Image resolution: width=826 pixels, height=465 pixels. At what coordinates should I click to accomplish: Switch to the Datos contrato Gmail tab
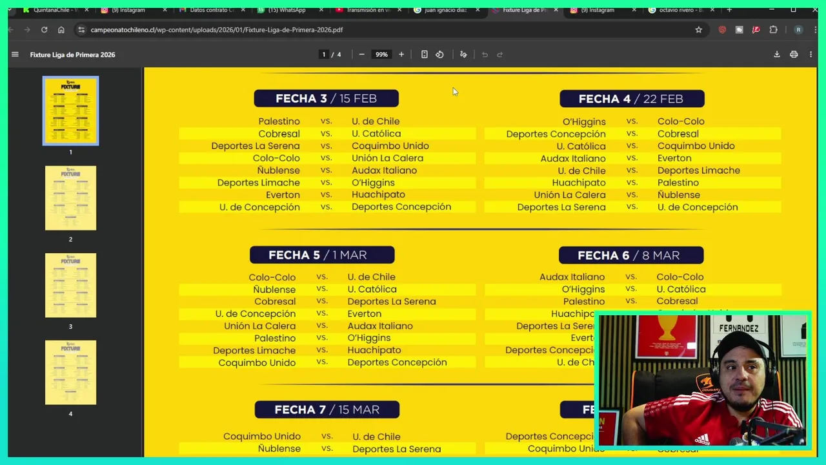[x=212, y=10]
